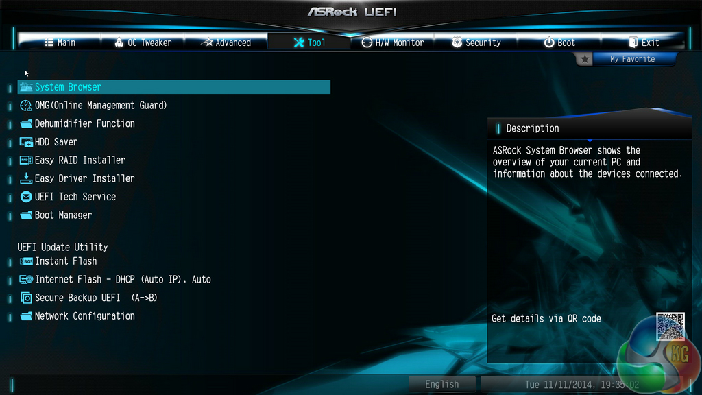Click the Advanced tab star icon
Screen dimensions: 702x395
(x=207, y=42)
